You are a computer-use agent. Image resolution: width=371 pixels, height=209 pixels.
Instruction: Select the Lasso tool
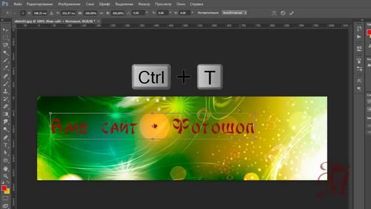(6, 45)
